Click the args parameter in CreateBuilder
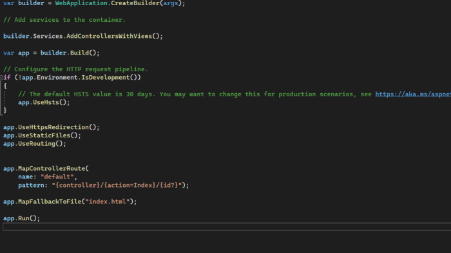Viewport: 451px width, 253px height. pyautogui.click(x=171, y=3)
